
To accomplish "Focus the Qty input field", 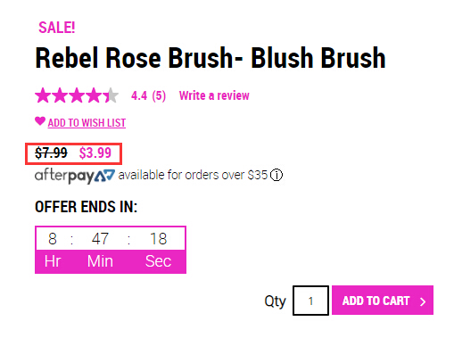I will tap(310, 301).
